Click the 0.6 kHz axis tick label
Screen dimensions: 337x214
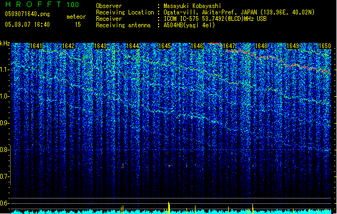click(x=4, y=203)
